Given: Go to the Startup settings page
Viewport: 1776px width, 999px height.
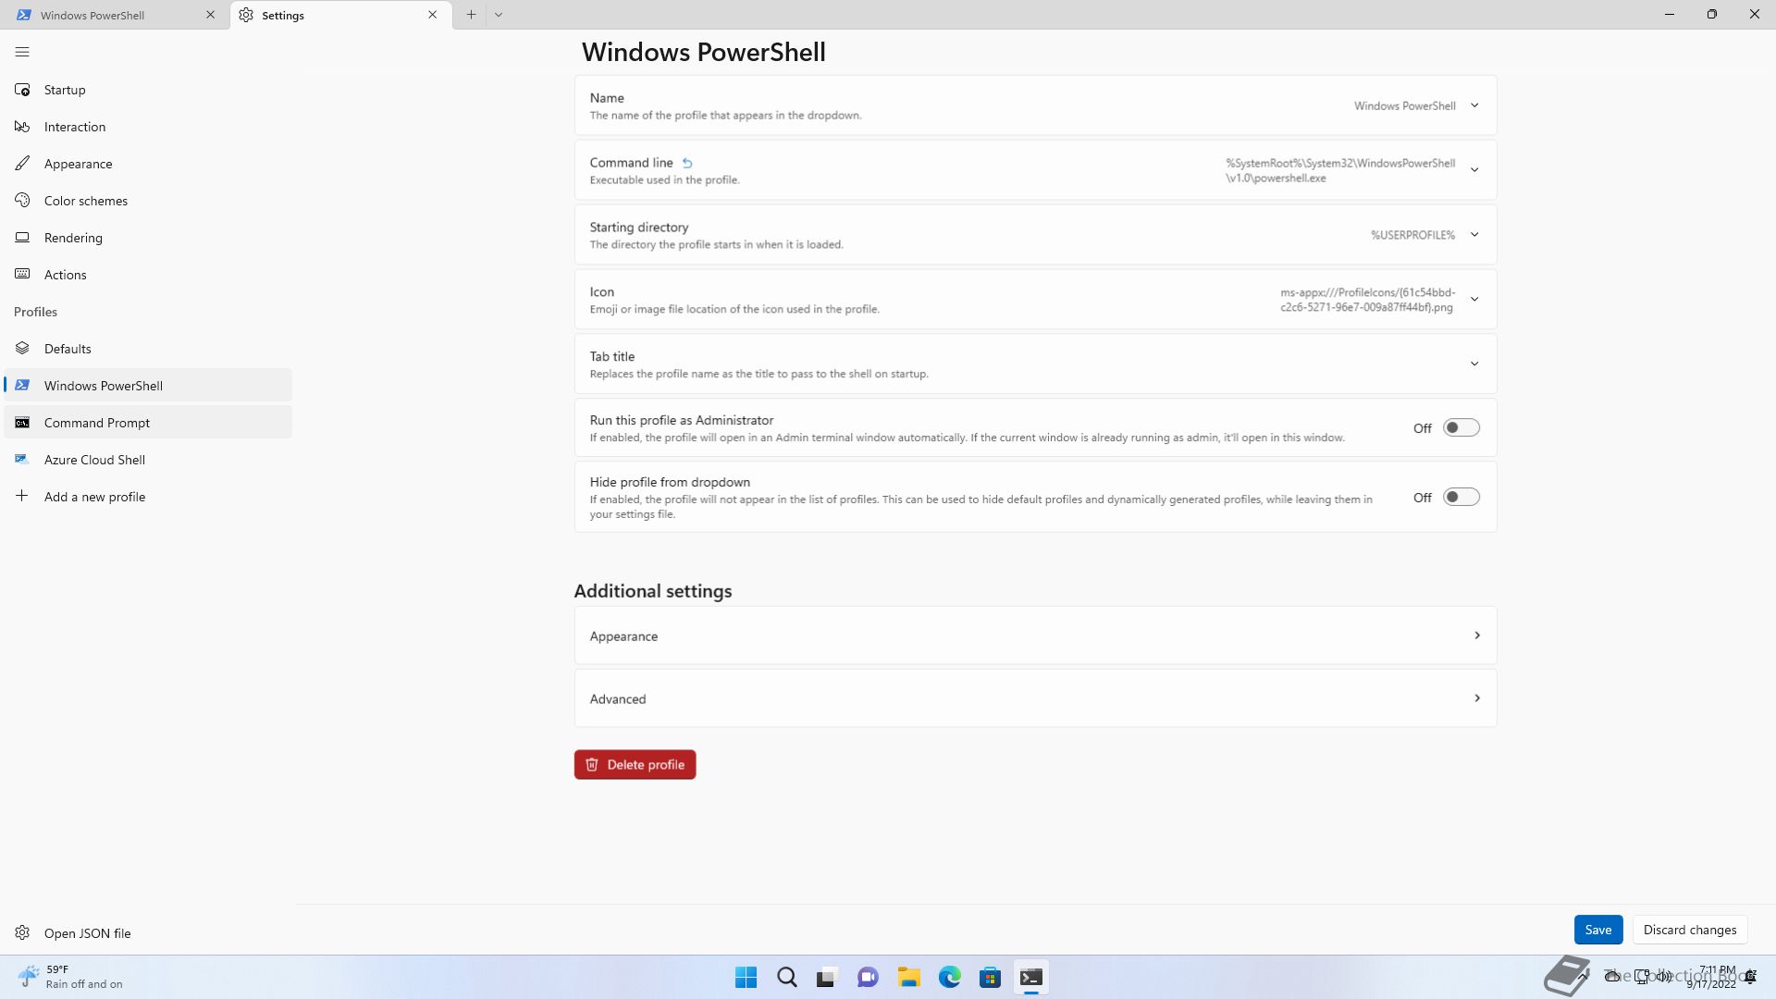Looking at the screenshot, I should (148, 90).
